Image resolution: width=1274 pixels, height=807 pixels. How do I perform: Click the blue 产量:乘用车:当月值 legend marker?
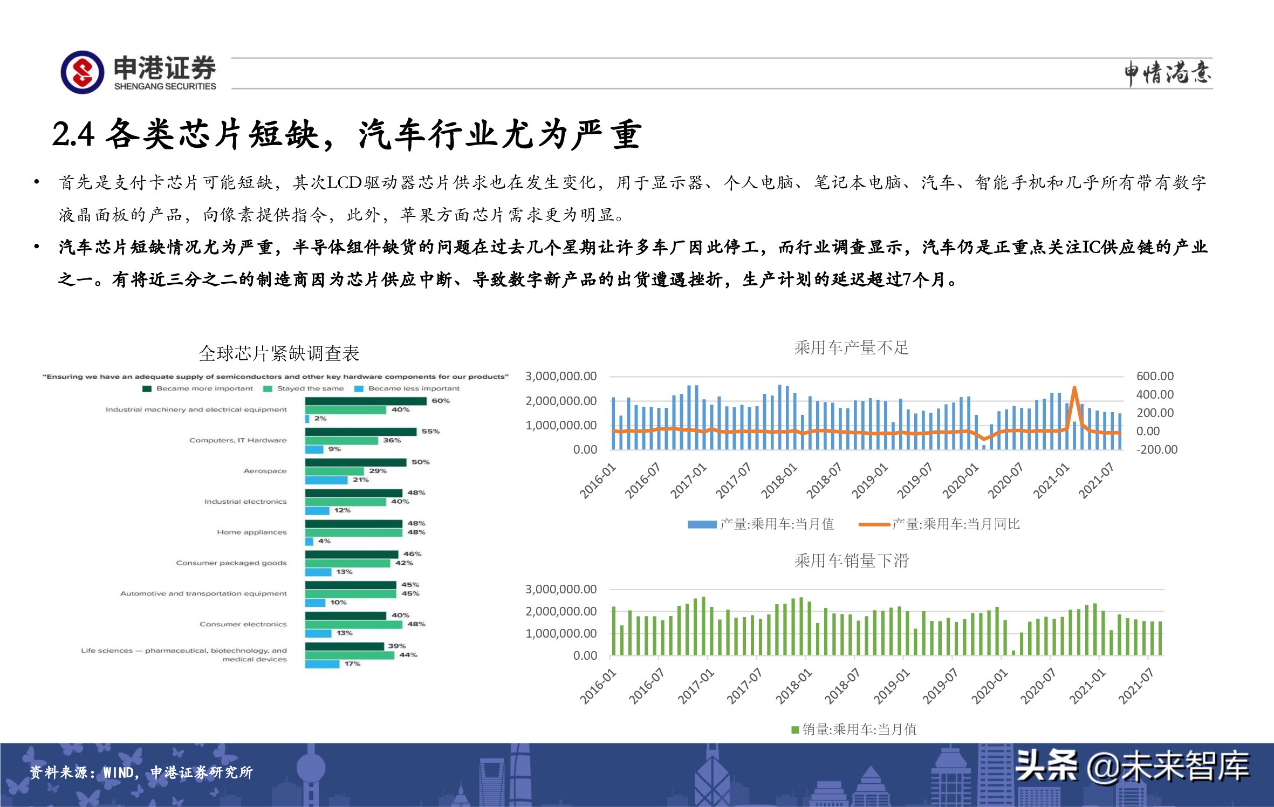pyautogui.click(x=702, y=524)
